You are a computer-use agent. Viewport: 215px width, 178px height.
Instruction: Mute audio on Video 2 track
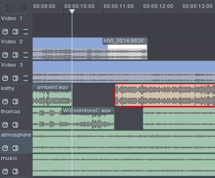click(15, 55)
